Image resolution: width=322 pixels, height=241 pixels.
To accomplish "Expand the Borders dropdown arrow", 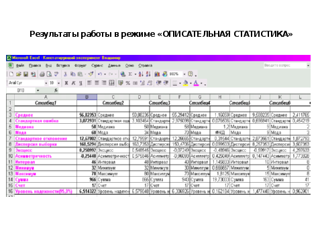I will click(180, 83).
